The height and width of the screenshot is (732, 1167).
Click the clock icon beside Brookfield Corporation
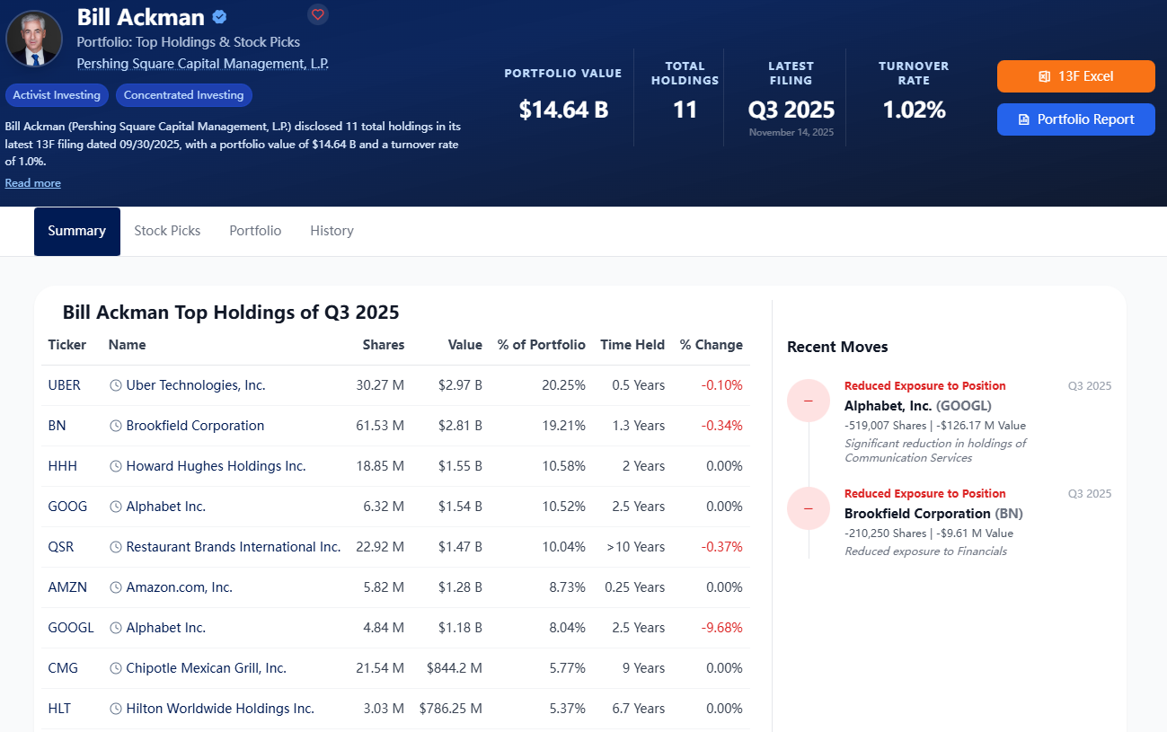pos(116,426)
